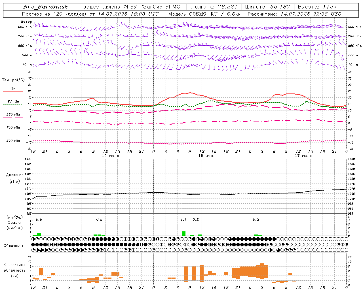Screen dimensions: 363x290
Task: Click the 0.2 precipitation amount
Action: pos(196,219)
